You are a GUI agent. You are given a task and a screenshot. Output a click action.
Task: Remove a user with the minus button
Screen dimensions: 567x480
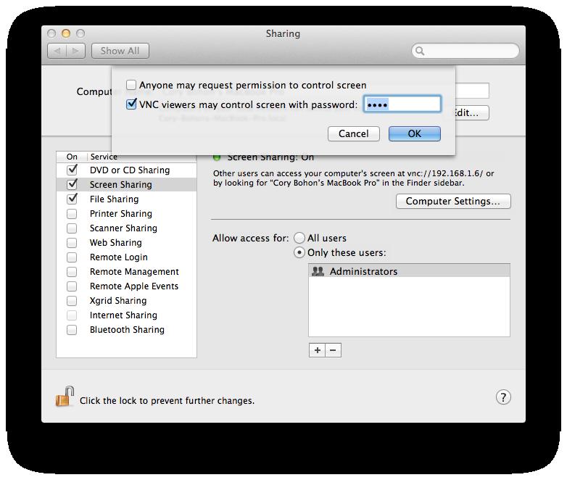pos(333,350)
